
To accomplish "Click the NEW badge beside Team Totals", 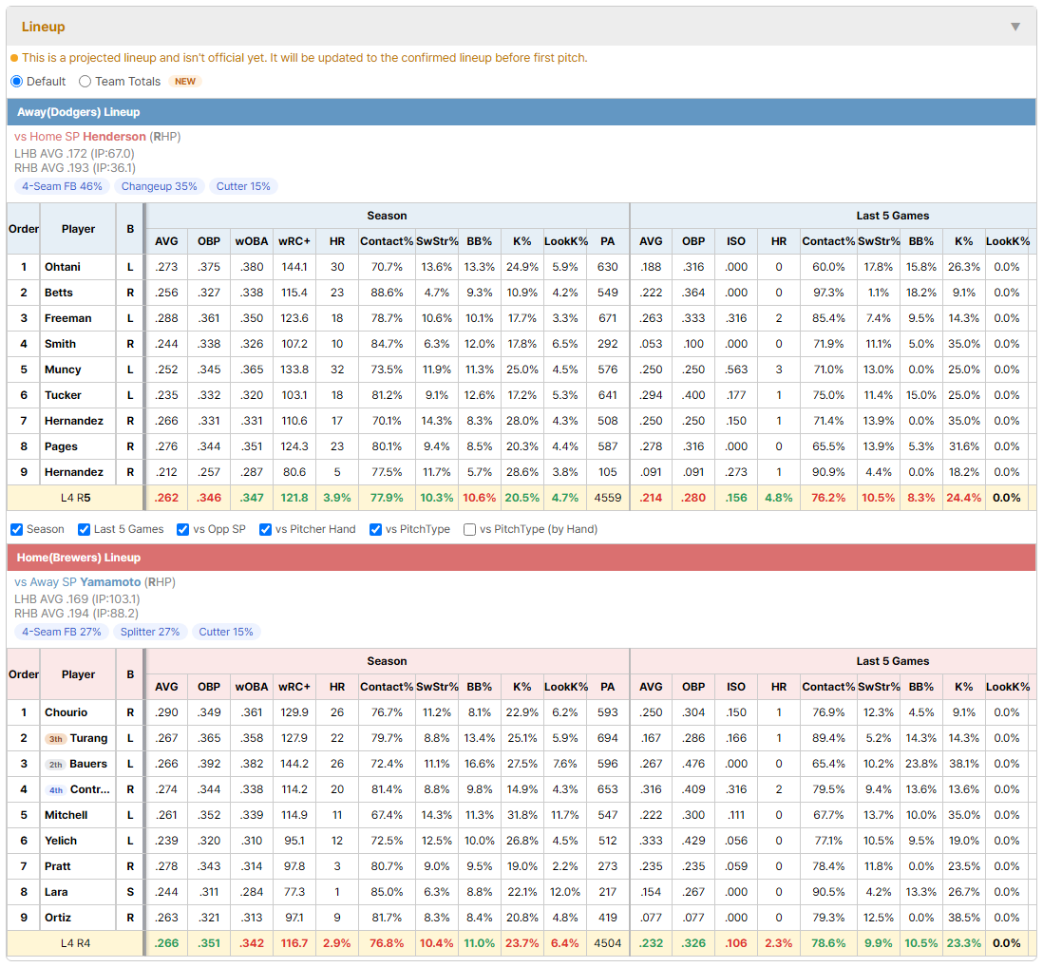I will [x=185, y=81].
